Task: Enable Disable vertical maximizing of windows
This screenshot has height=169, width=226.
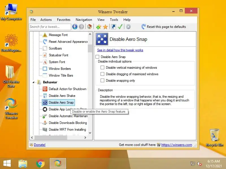Action: point(102,67)
